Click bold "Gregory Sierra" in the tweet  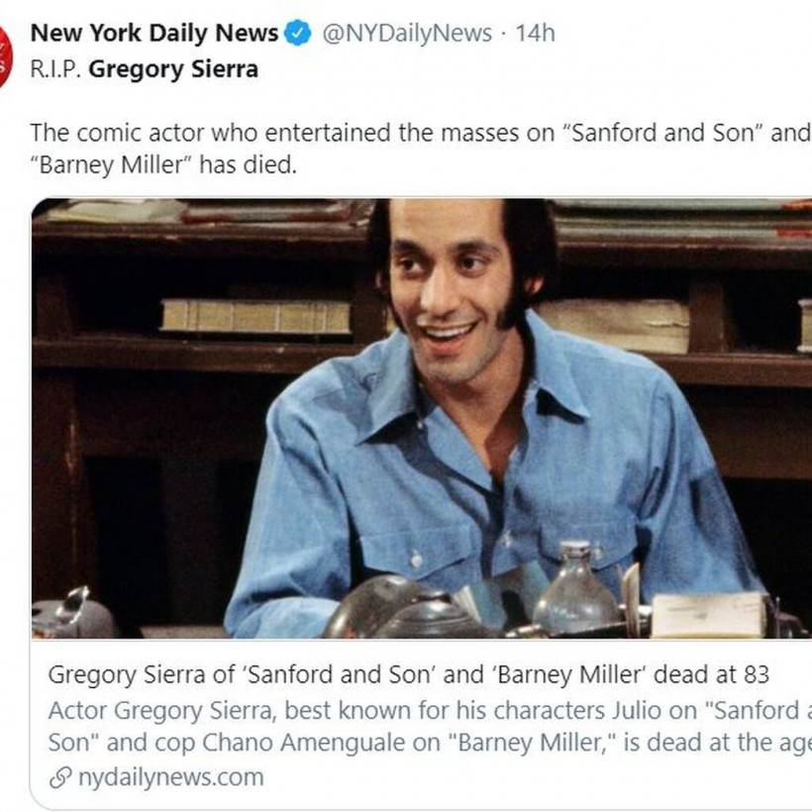click(173, 69)
